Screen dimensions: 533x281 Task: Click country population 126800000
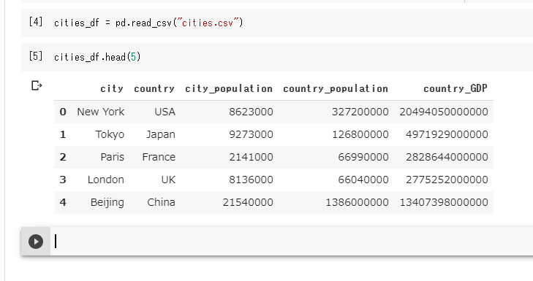(360, 134)
